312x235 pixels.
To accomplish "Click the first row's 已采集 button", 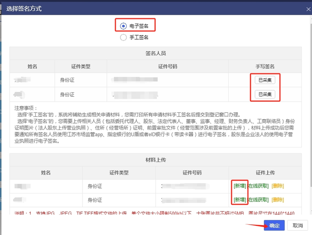I will tap(265, 80).
